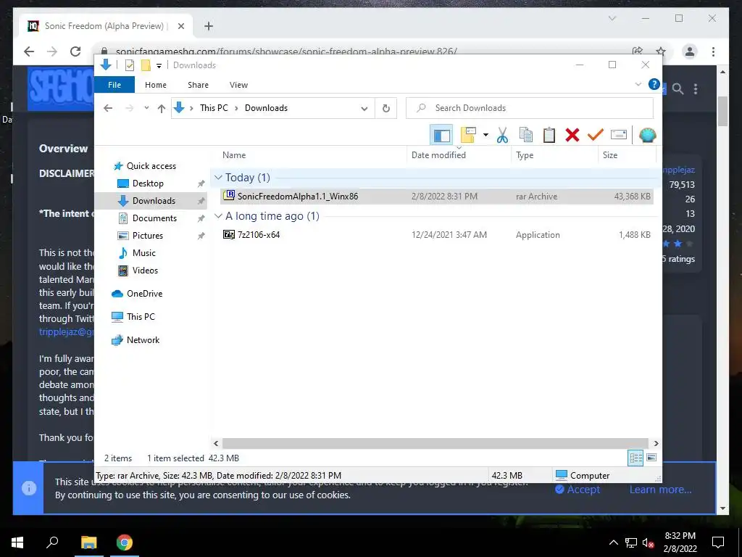Select Documents in navigation pane

coord(154,218)
